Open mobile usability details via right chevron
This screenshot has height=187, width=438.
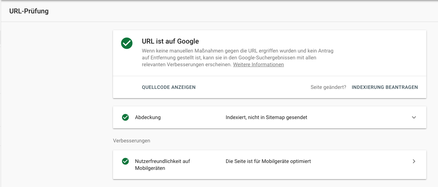[x=414, y=161]
